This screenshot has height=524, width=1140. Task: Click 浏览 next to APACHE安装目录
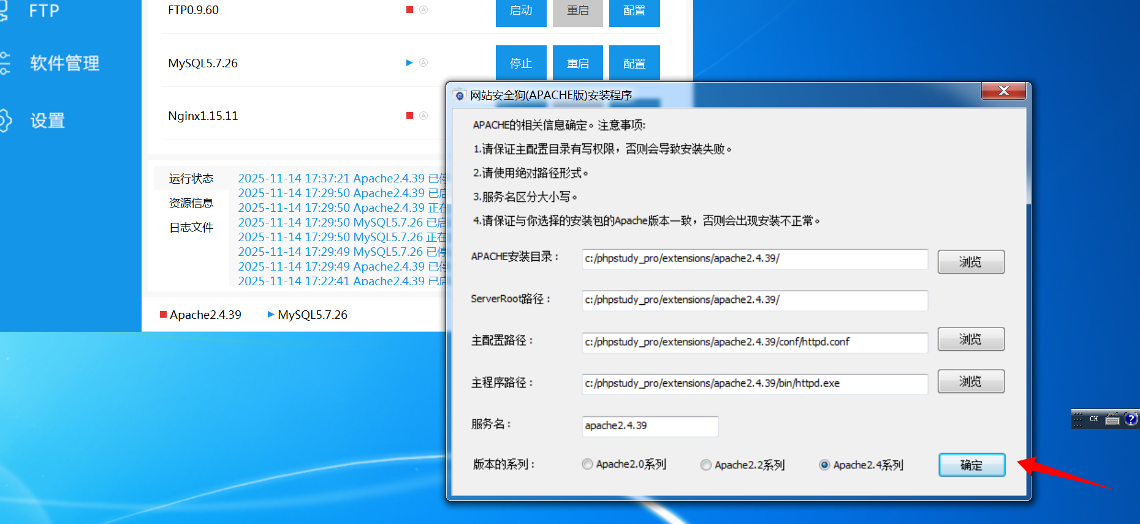click(x=971, y=262)
